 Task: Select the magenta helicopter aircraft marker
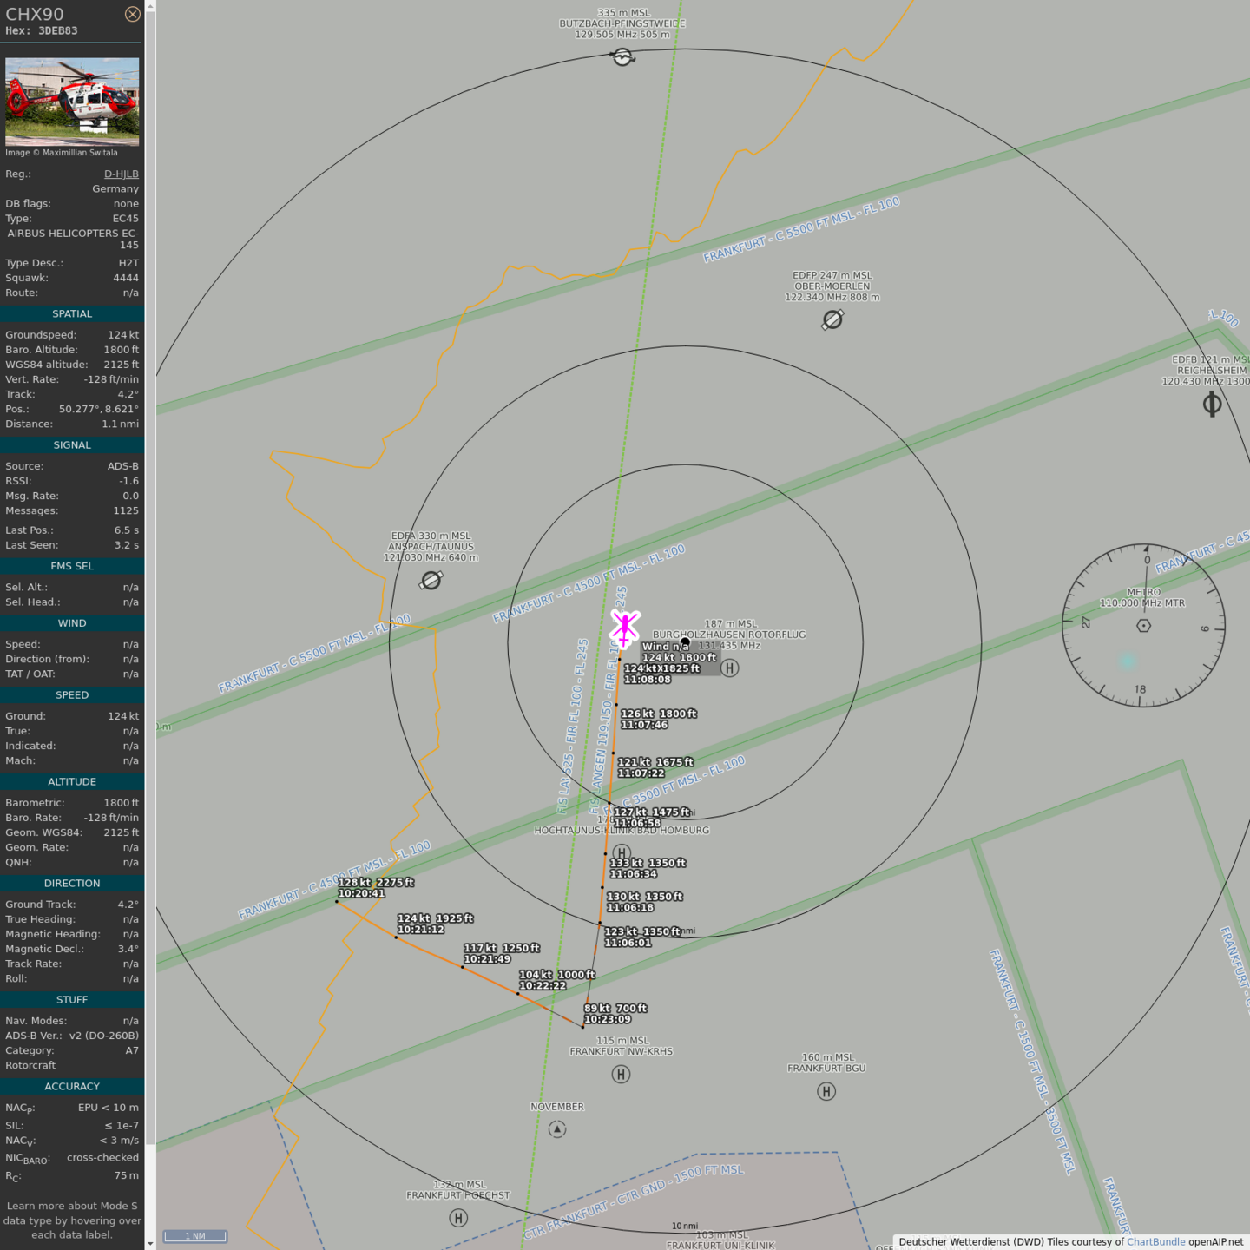[625, 627]
